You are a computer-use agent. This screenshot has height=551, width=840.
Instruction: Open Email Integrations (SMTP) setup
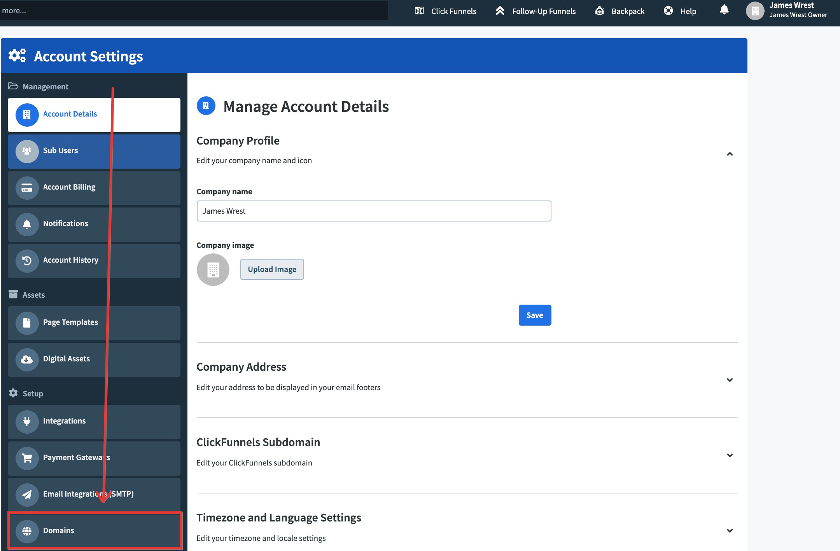94,495
